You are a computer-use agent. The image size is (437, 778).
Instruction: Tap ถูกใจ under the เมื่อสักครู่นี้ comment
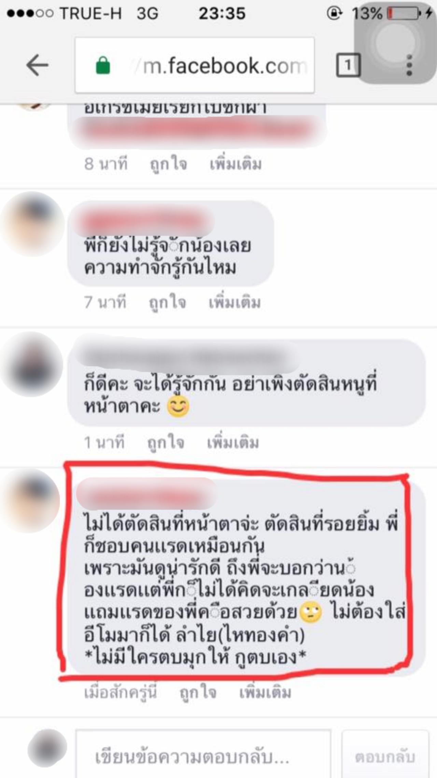[198, 693]
